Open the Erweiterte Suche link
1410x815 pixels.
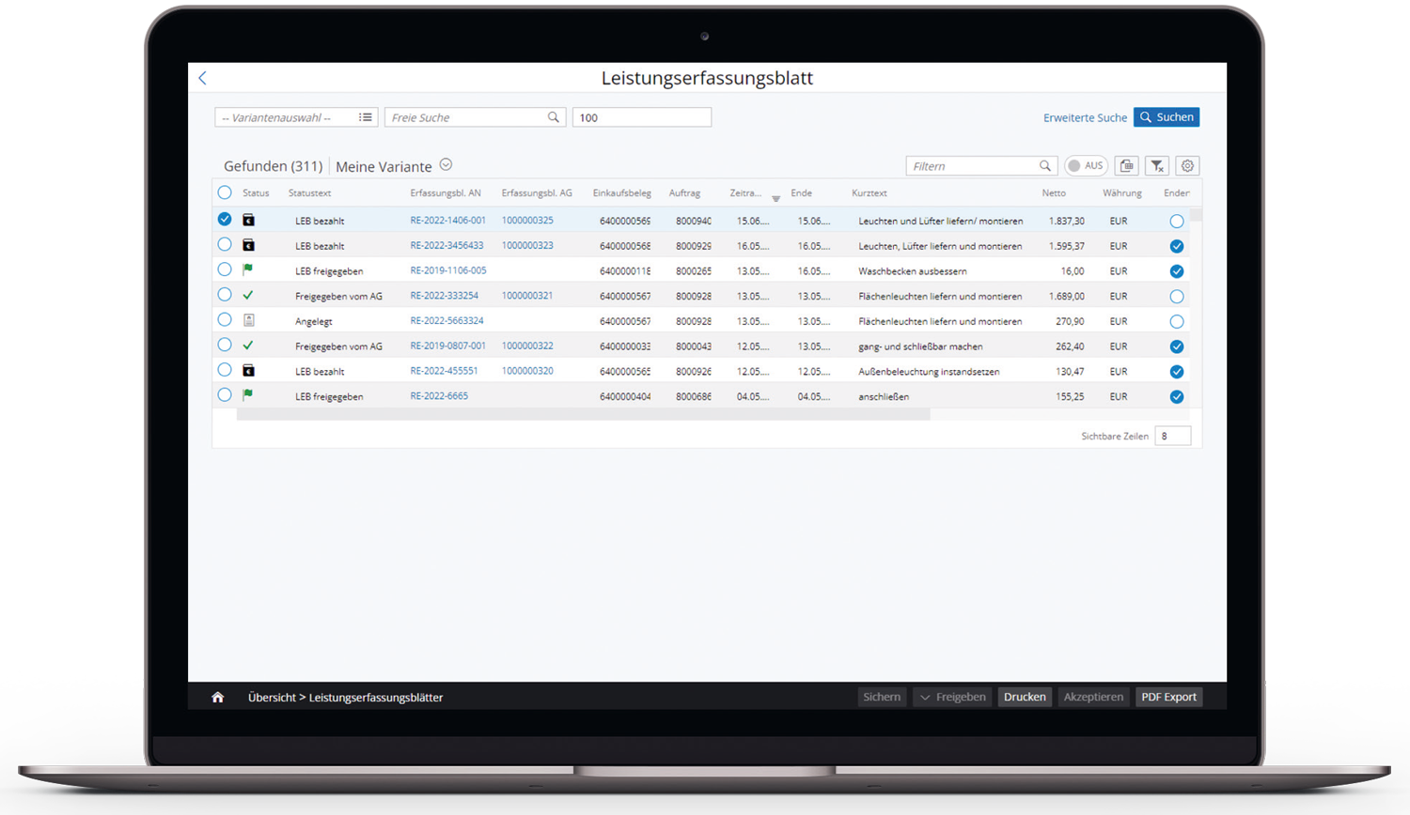click(1085, 118)
